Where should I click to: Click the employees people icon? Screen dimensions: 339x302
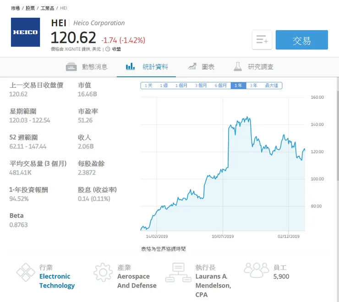(257, 270)
